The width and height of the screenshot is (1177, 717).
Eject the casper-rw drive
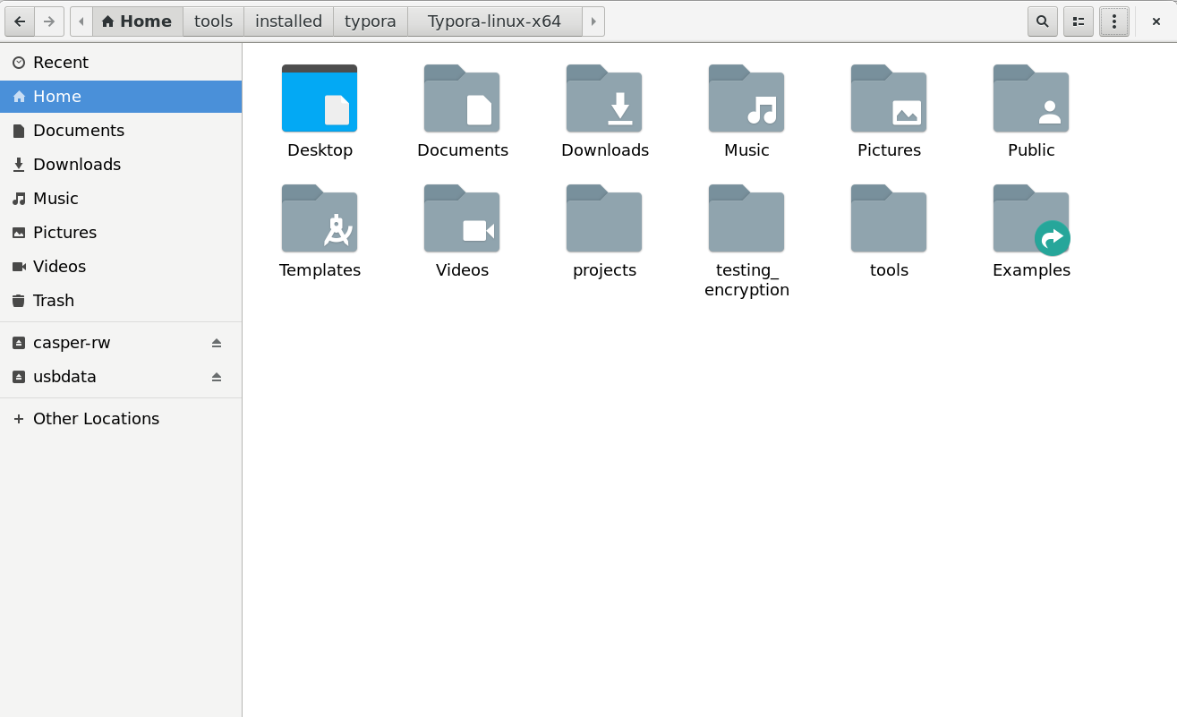217,342
